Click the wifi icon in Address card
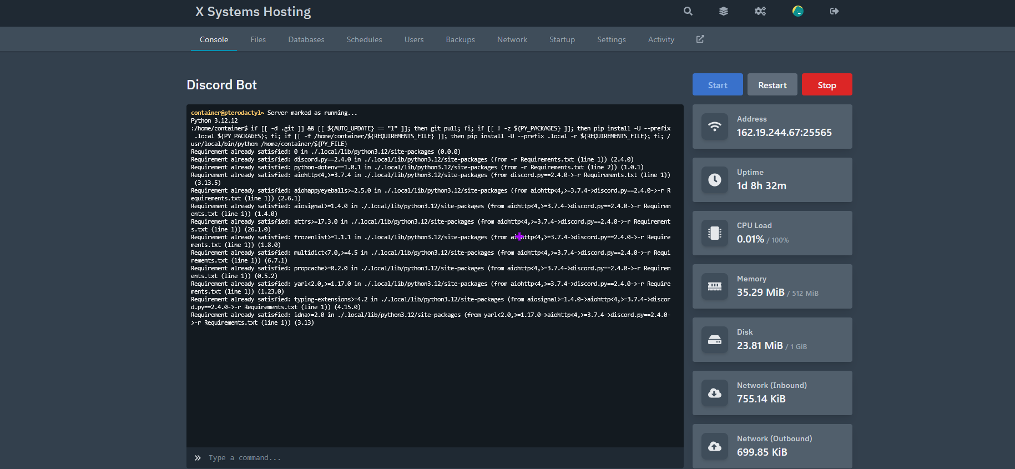1015x469 pixels. (715, 127)
